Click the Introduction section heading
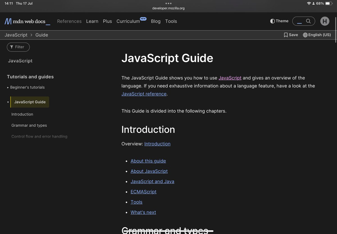This screenshot has height=234, width=337. pos(148,130)
